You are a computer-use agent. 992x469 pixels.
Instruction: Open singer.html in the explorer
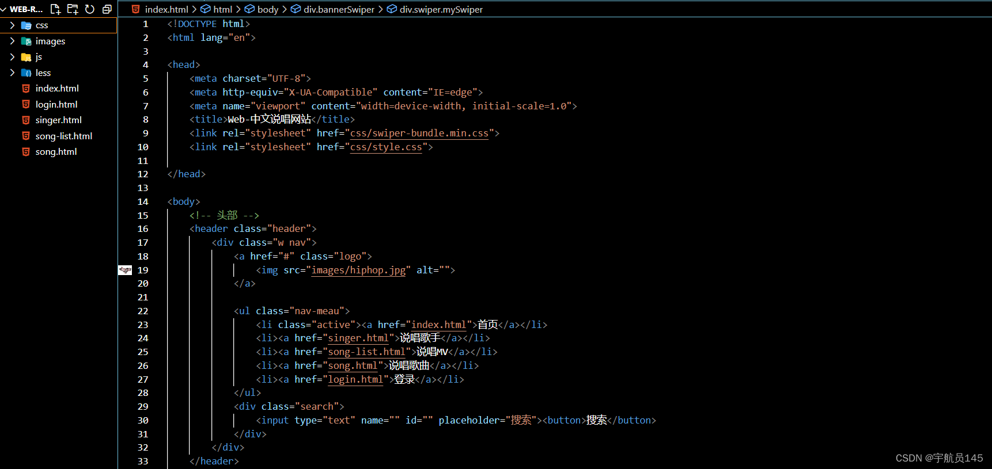(x=59, y=120)
